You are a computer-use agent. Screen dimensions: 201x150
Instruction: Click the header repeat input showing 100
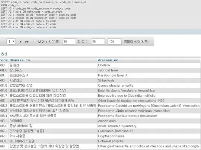pos(115,42)
